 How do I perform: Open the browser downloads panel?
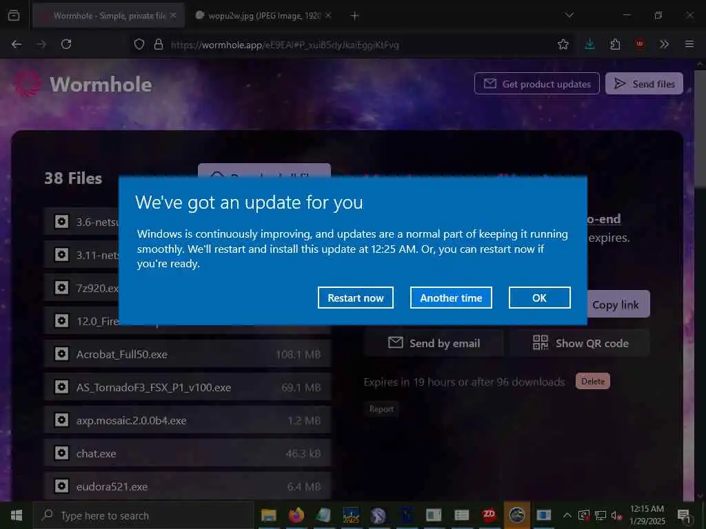point(590,45)
